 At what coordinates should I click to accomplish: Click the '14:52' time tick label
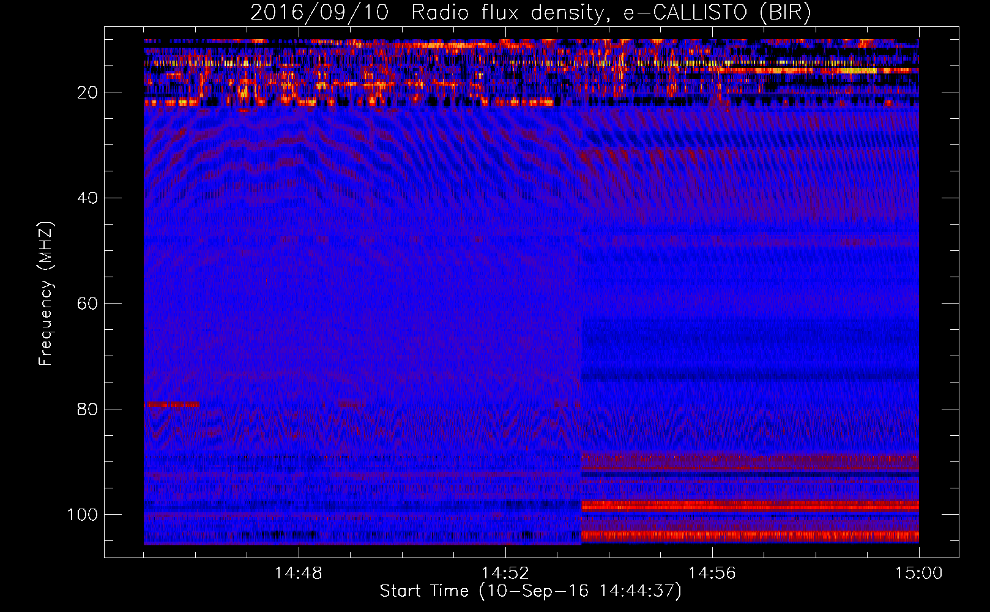[505, 573]
